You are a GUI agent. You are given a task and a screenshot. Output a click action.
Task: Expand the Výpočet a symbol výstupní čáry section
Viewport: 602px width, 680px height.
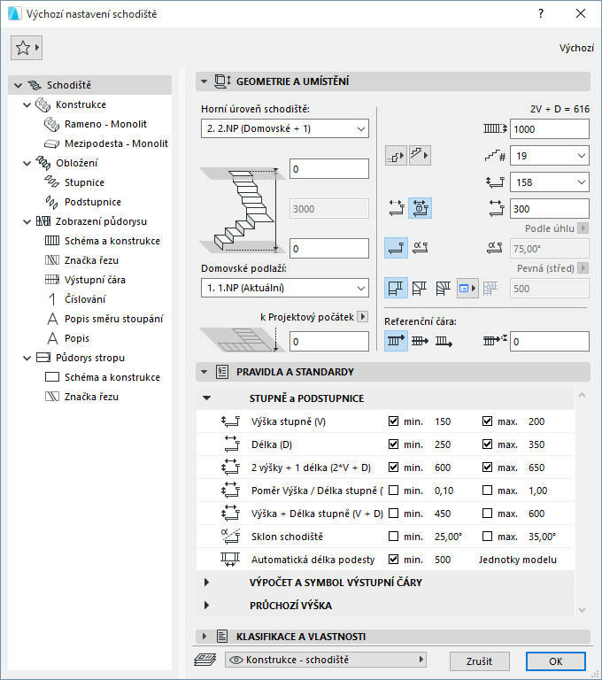(x=207, y=582)
